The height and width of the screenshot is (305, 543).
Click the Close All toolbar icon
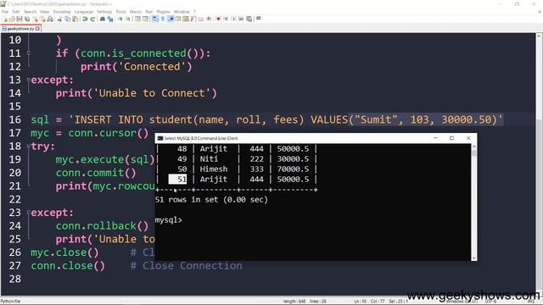(x=42, y=19)
